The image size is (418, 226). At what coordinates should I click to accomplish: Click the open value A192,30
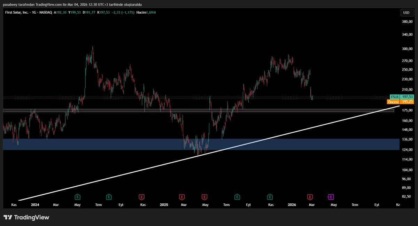click(60, 13)
